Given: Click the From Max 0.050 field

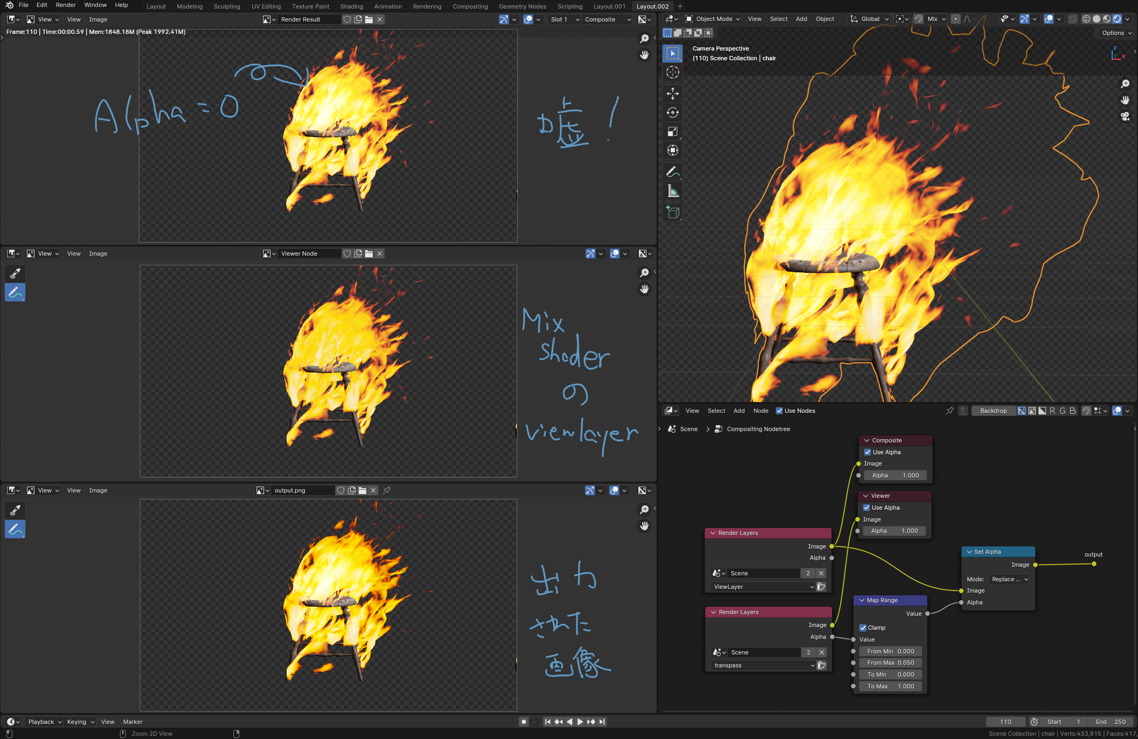Looking at the screenshot, I should pyautogui.click(x=890, y=663).
